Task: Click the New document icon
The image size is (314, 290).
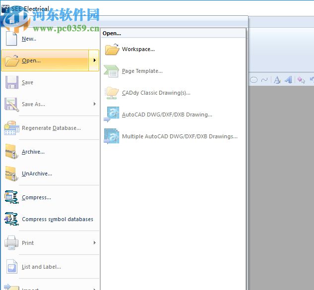Action: (11, 39)
